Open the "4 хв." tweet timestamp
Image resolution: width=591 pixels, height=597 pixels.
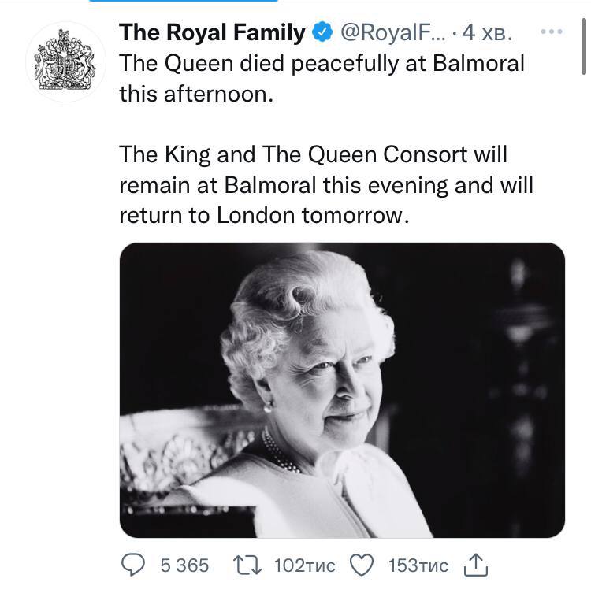click(489, 32)
